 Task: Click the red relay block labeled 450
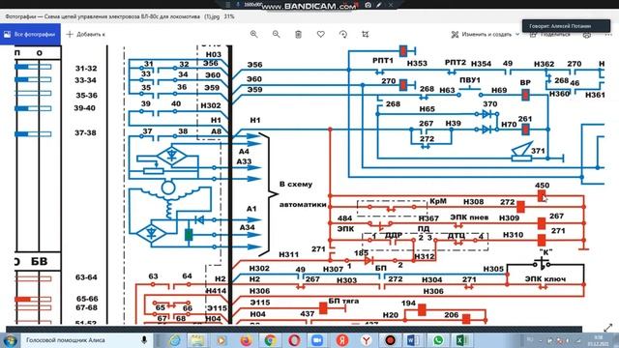(542, 195)
